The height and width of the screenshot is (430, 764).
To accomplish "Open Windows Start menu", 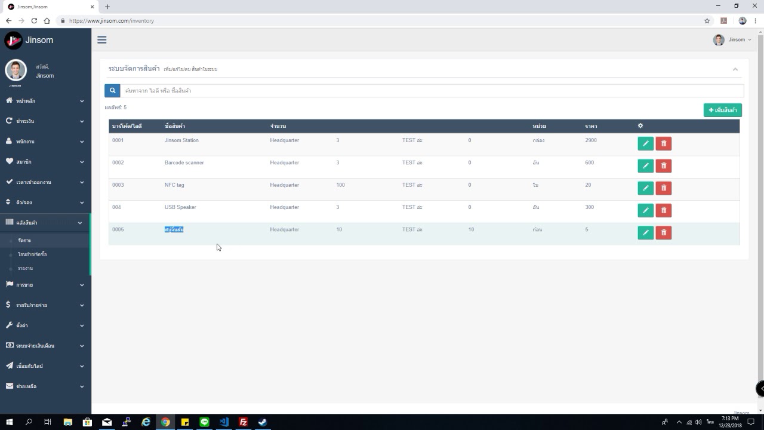I will tap(10, 422).
